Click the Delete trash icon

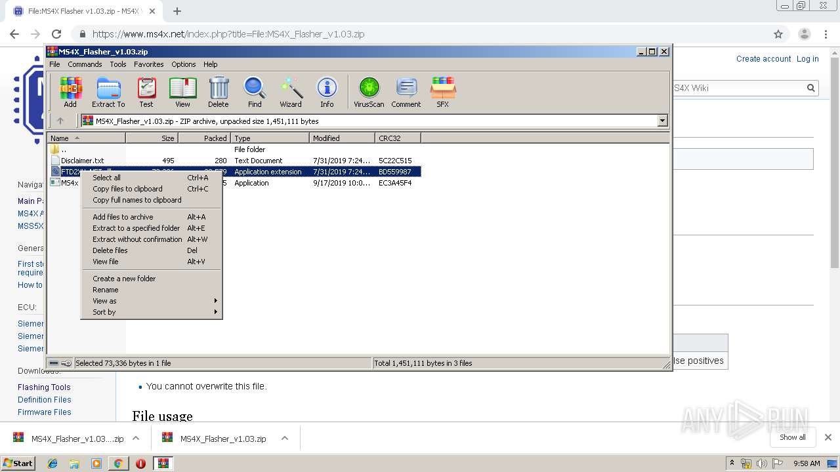219,92
